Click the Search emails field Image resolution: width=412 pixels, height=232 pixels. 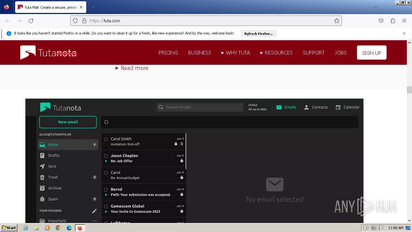coord(200,107)
